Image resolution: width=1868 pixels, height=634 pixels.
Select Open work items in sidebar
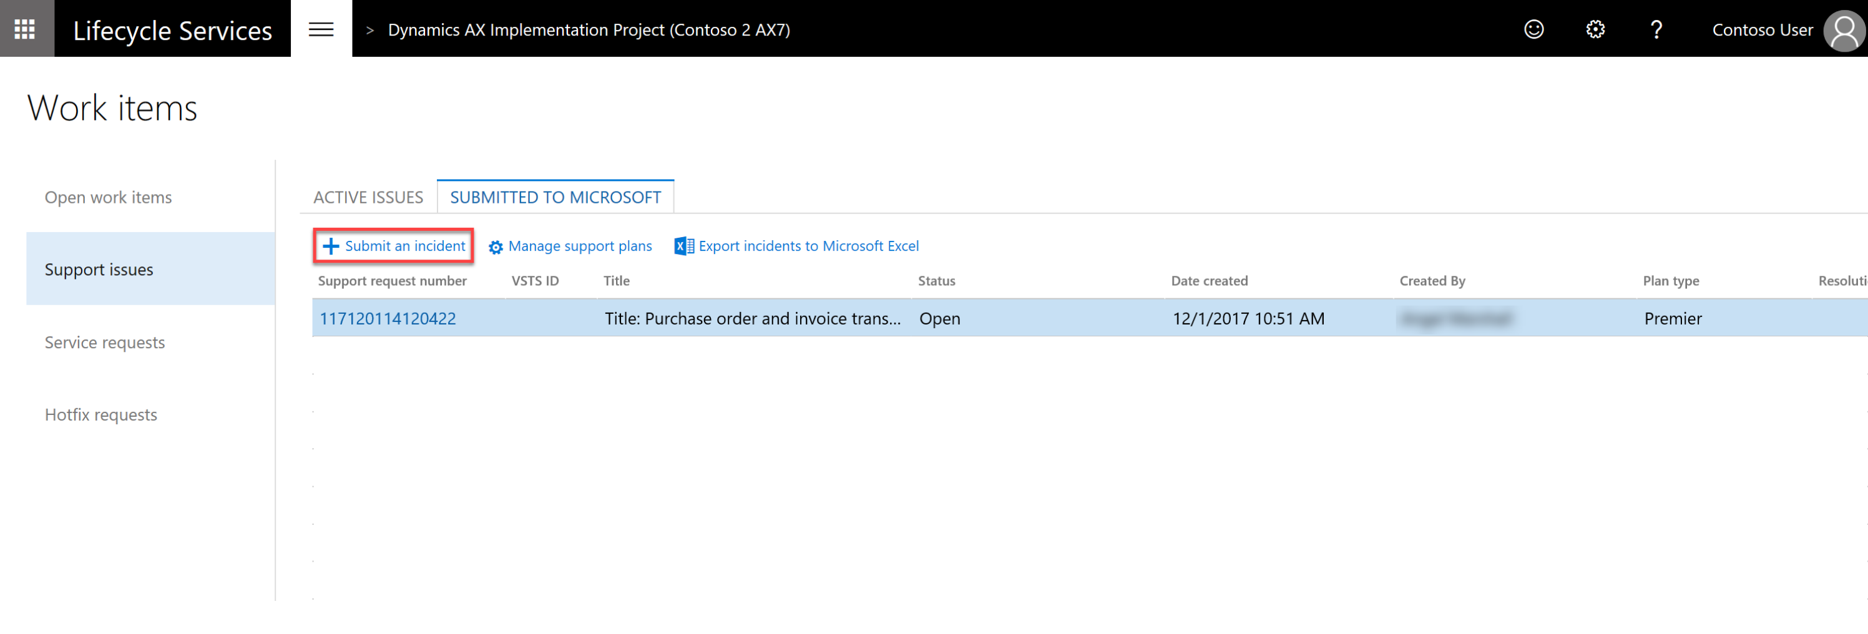(x=108, y=197)
